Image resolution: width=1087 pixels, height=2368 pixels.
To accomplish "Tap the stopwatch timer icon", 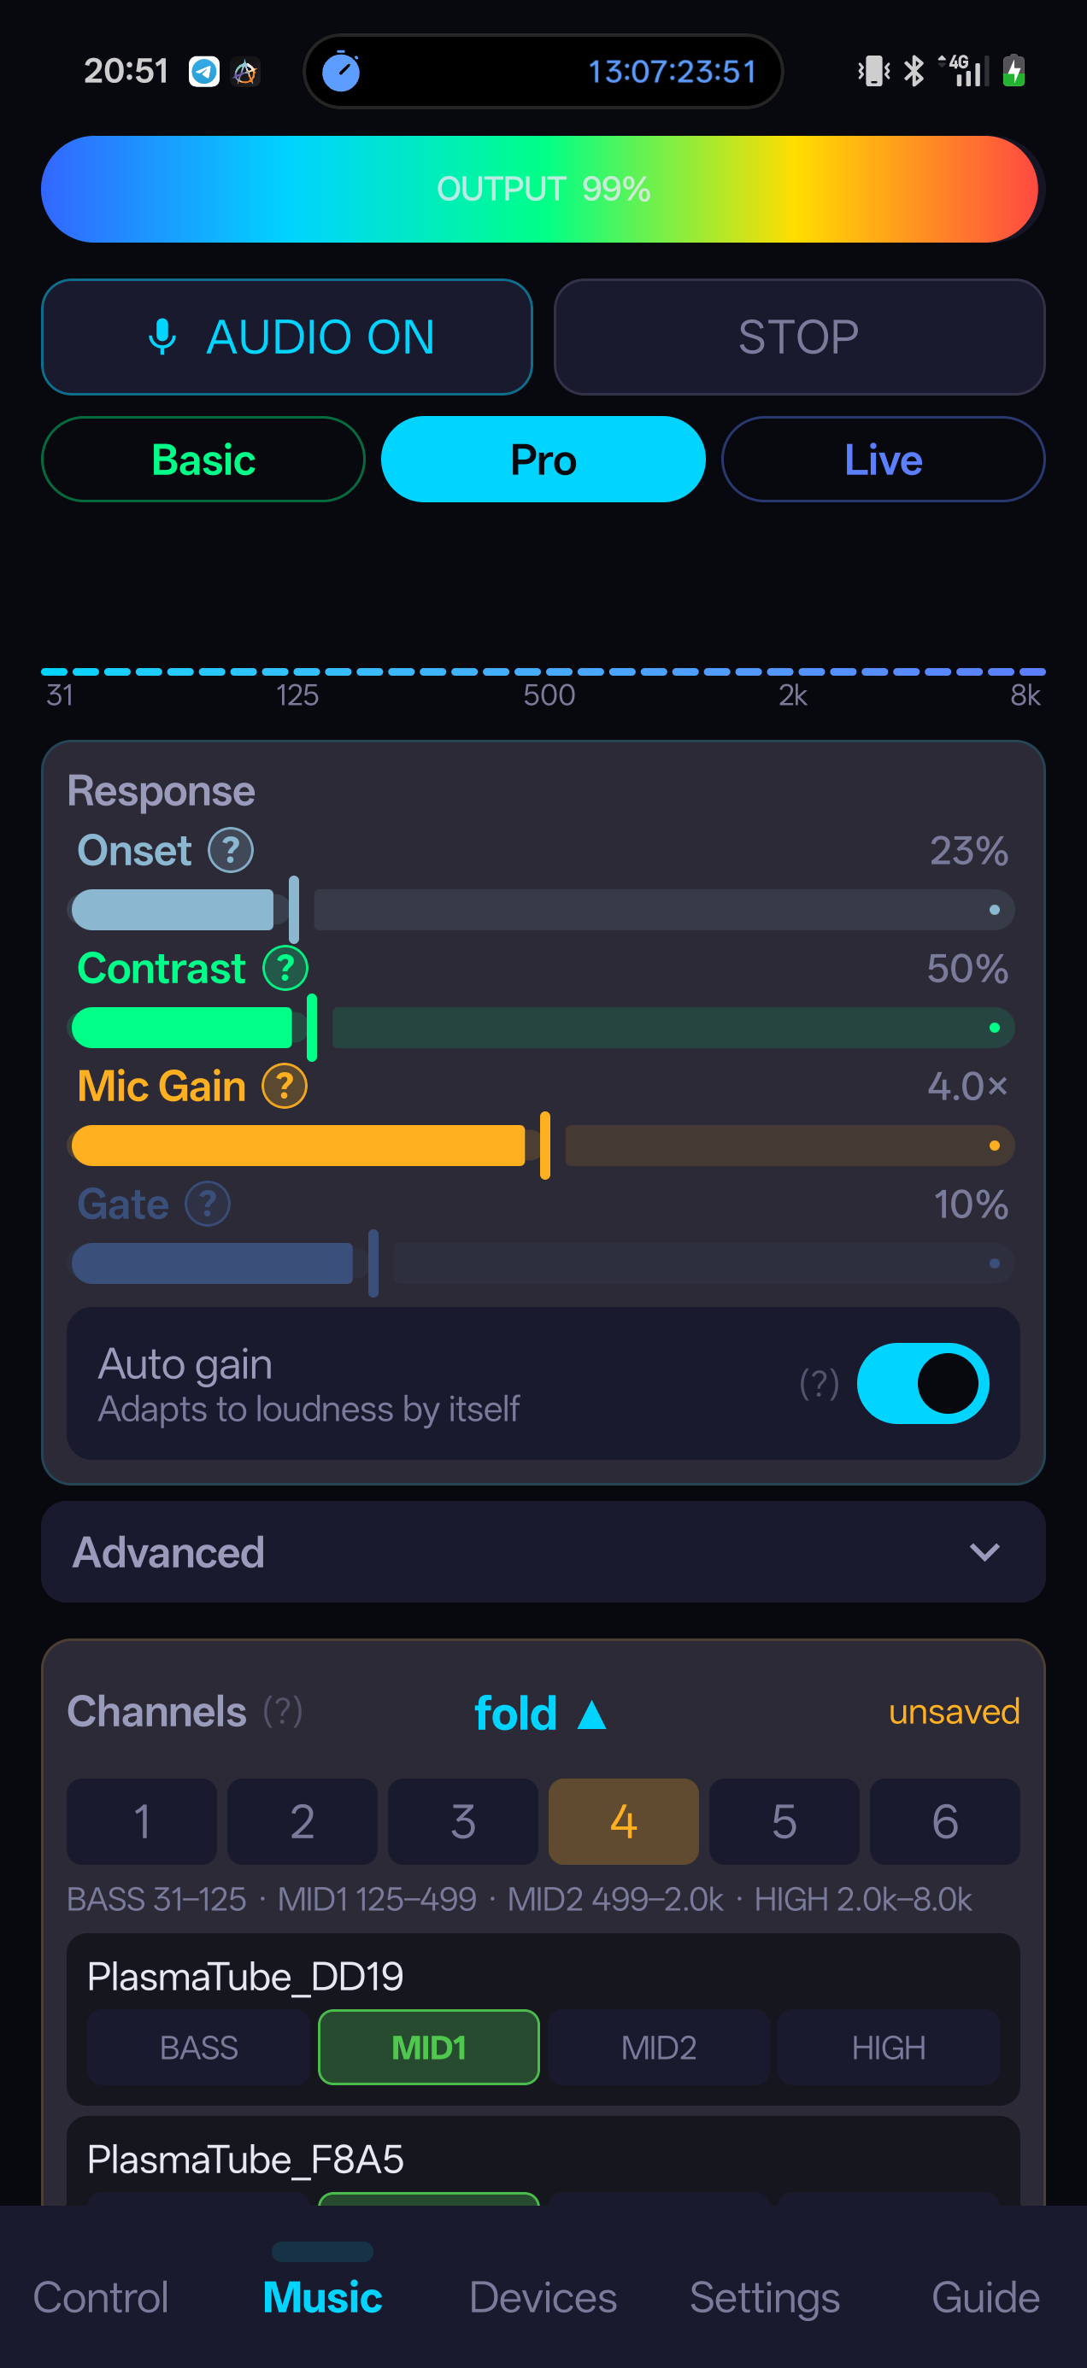I will [x=341, y=72].
